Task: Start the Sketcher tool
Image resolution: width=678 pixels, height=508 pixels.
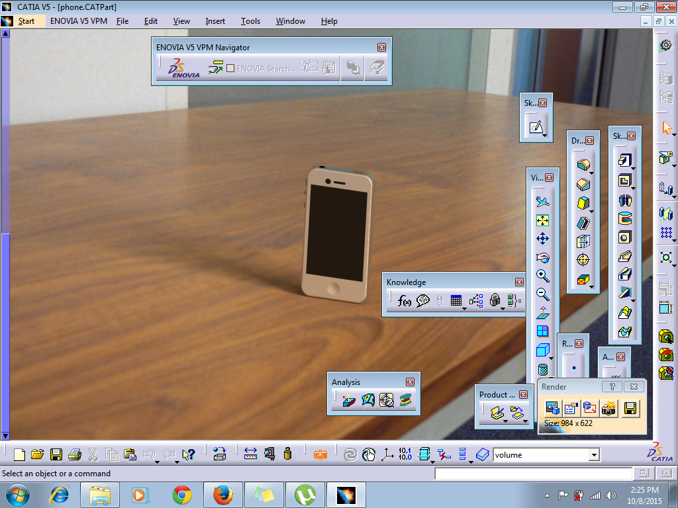Action: (x=536, y=127)
